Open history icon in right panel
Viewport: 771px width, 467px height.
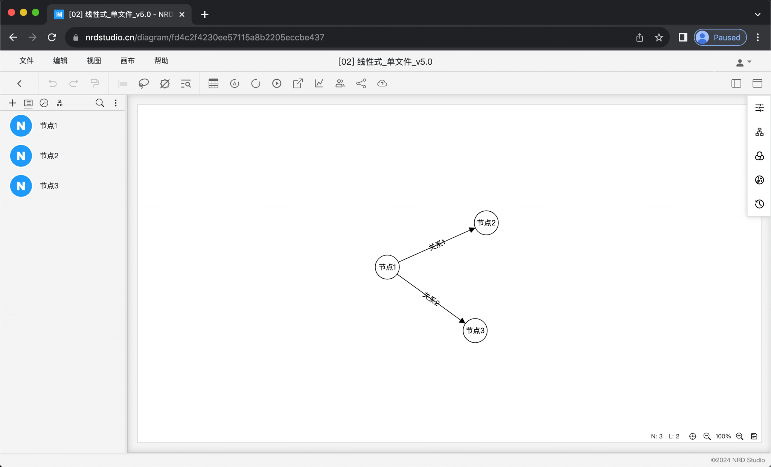(x=759, y=204)
